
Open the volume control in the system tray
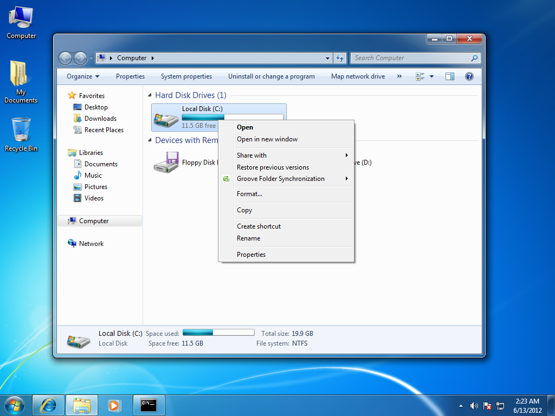(x=474, y=405)
